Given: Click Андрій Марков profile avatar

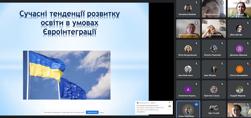Looking at the screenshot, I should point(239,90).
